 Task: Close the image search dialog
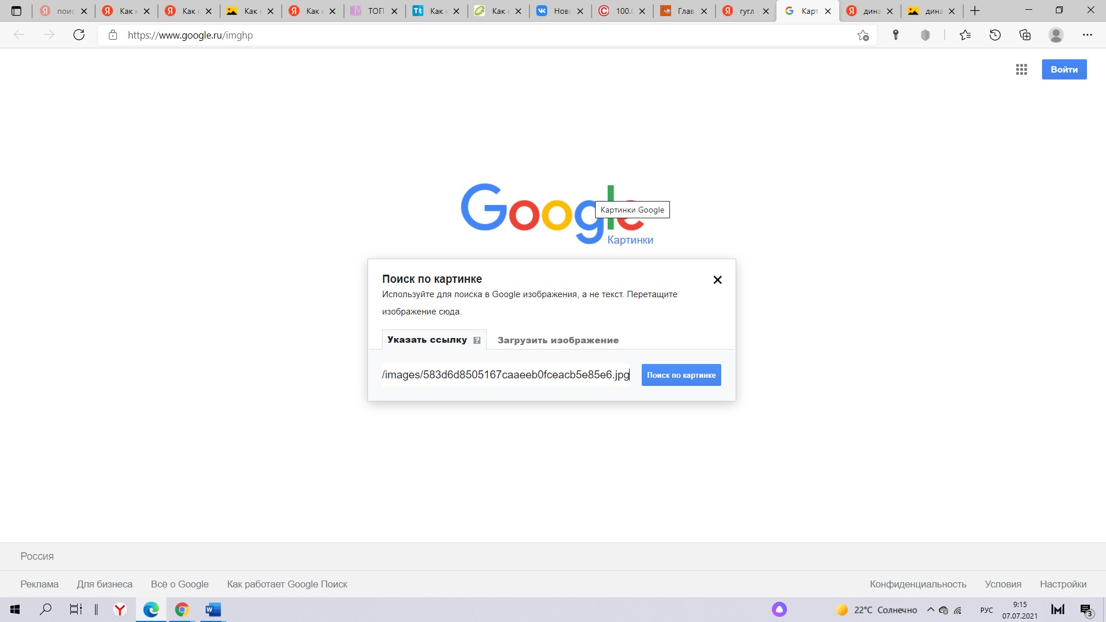point(717,279)
